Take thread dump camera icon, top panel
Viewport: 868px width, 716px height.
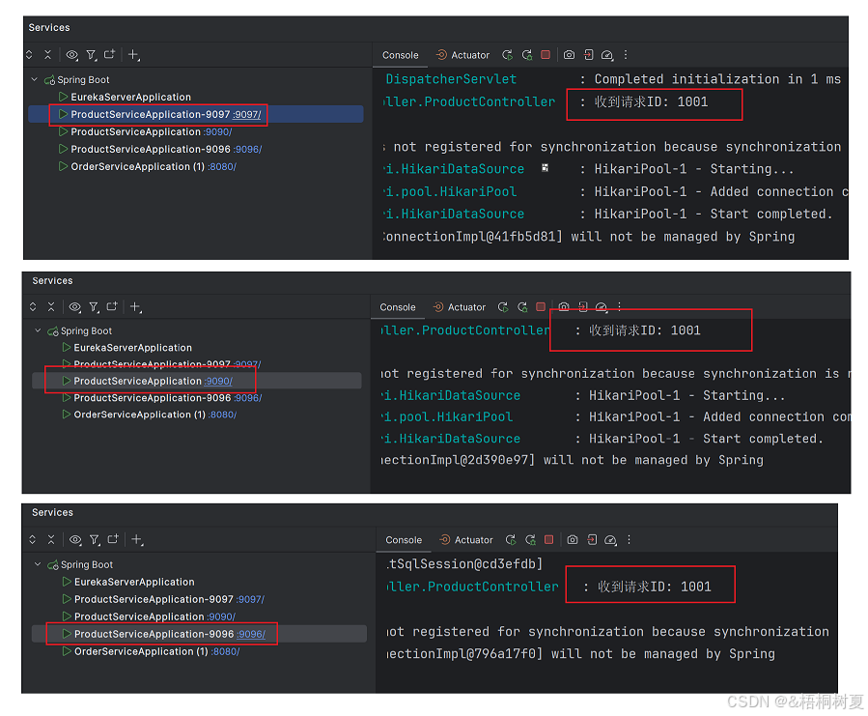click(x=569, y=55)
